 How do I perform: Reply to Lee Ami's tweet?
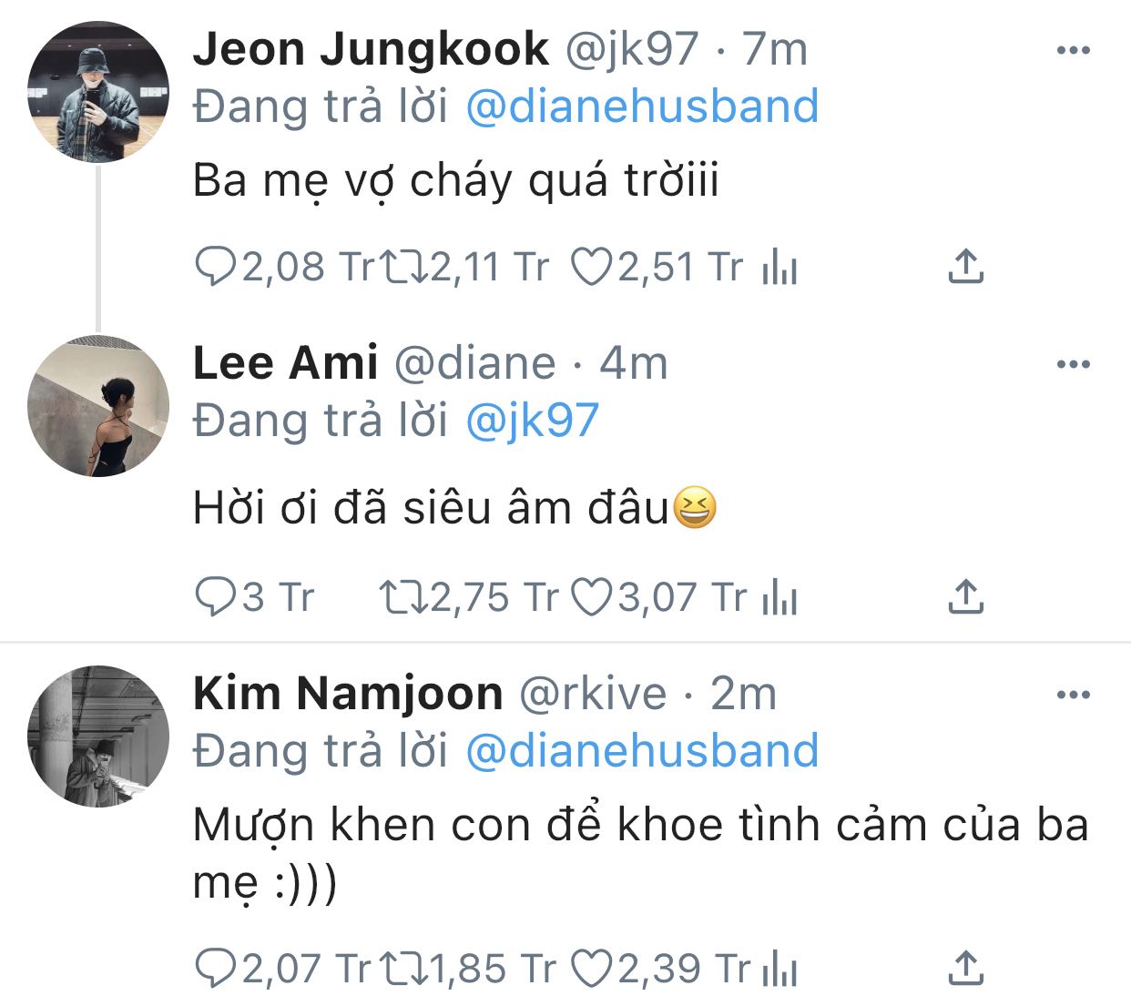coord(215,597)
